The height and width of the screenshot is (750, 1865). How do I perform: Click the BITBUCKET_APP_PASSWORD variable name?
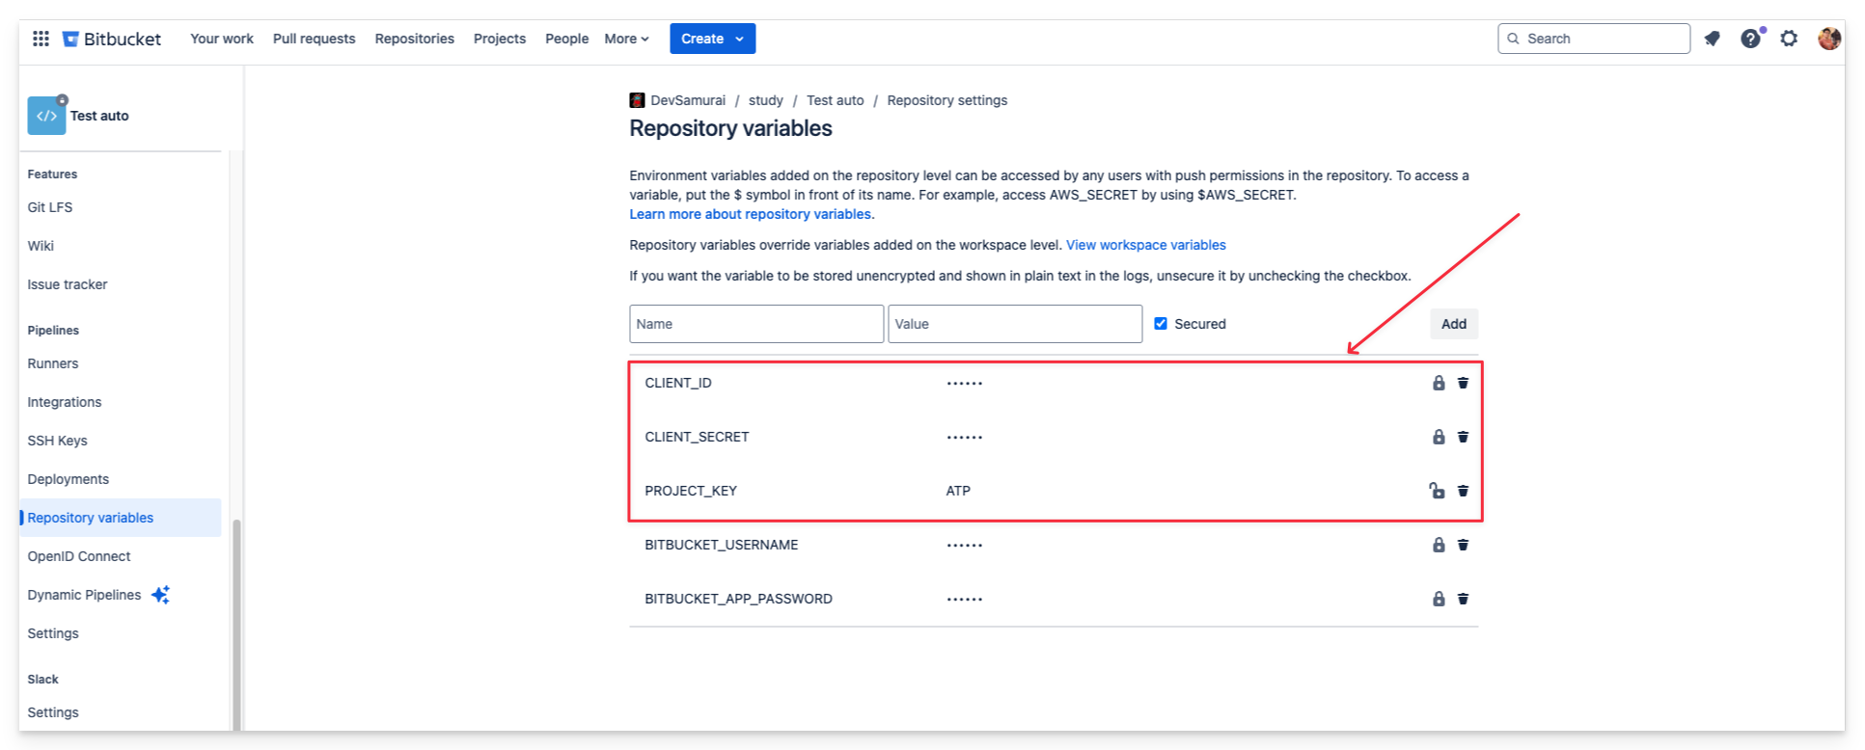(x=738, y=599)
